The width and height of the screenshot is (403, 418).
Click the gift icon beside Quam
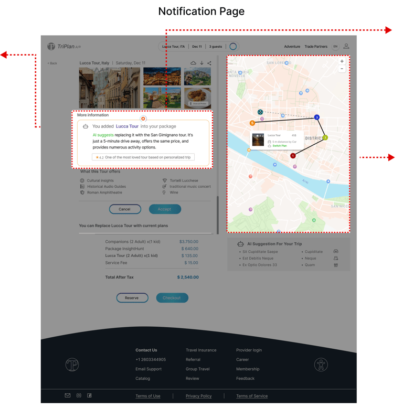pyautogui.click(x=336, y=265)
